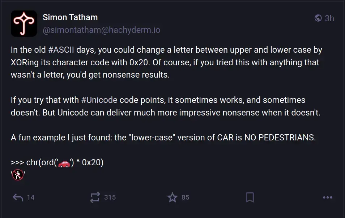Click the chr(ord( code line text
The image size is (345, 218).
pyautogui.click(x=57, y=163)
